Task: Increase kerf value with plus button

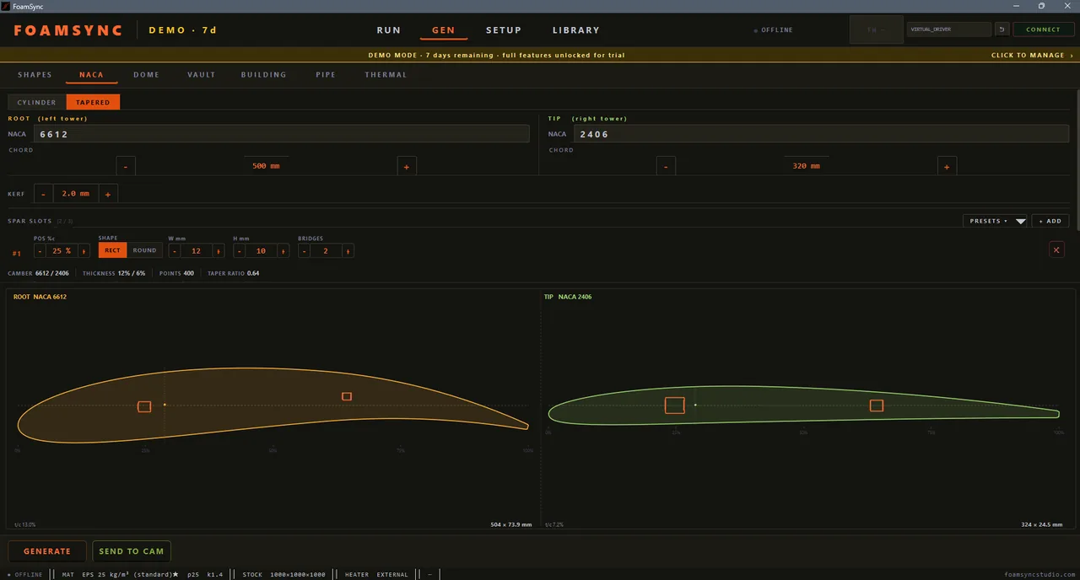Action: [108, 194]
